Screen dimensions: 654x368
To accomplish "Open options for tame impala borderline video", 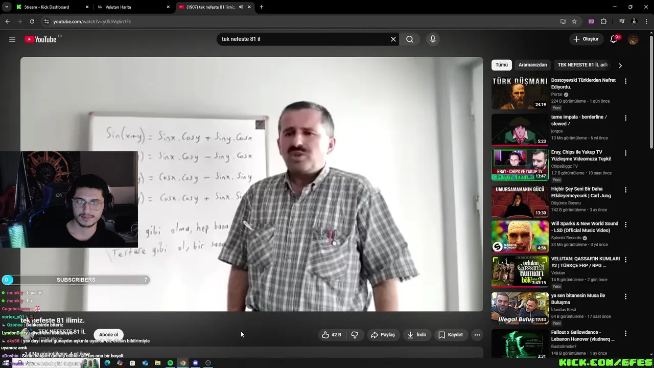I will [625, 118].
